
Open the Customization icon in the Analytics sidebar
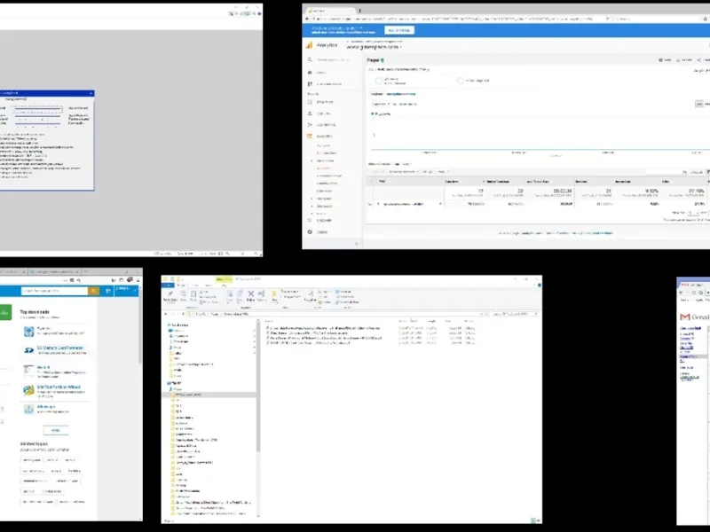pyautogui.click(x=310, y=84)
